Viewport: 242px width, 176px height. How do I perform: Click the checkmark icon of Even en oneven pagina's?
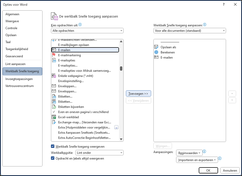(x=54, y=112)
